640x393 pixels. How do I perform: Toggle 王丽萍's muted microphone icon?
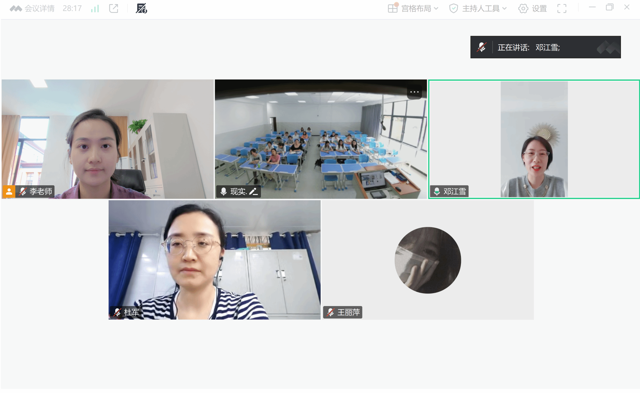click(330, 312)
